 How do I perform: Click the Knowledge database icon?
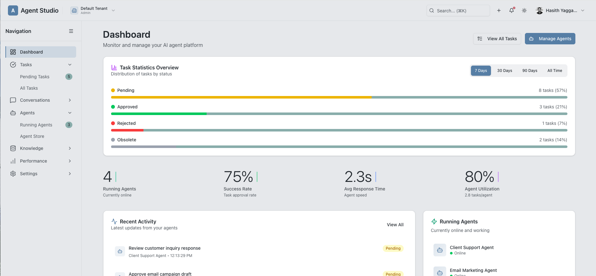pos(13,148)
